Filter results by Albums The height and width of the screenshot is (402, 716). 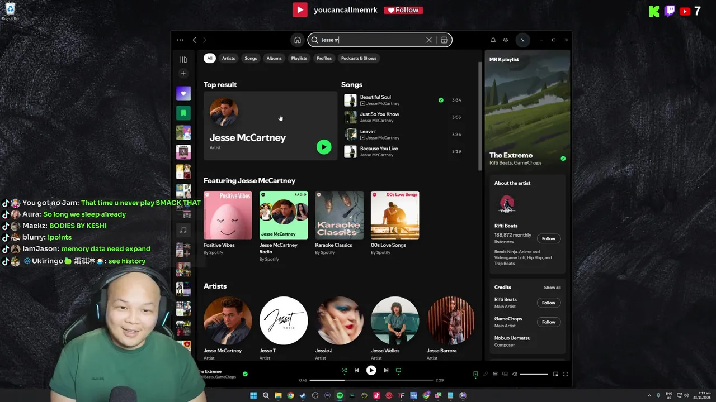tap(274, 58)
